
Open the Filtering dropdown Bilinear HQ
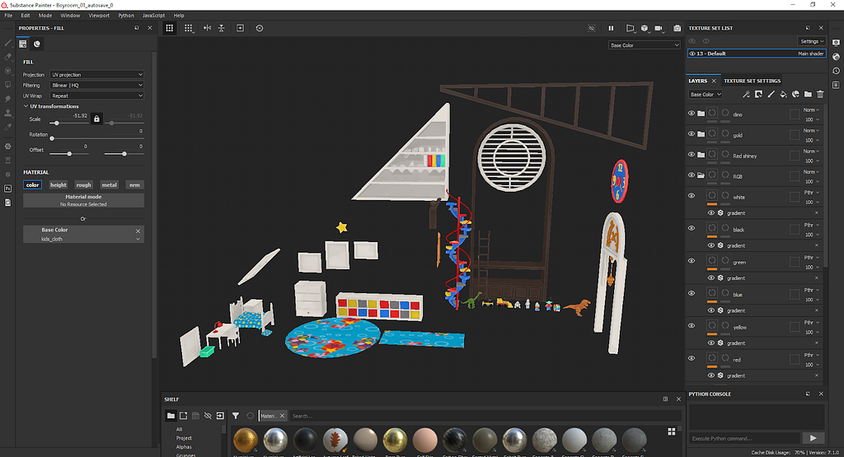click(x=97, y=85)
